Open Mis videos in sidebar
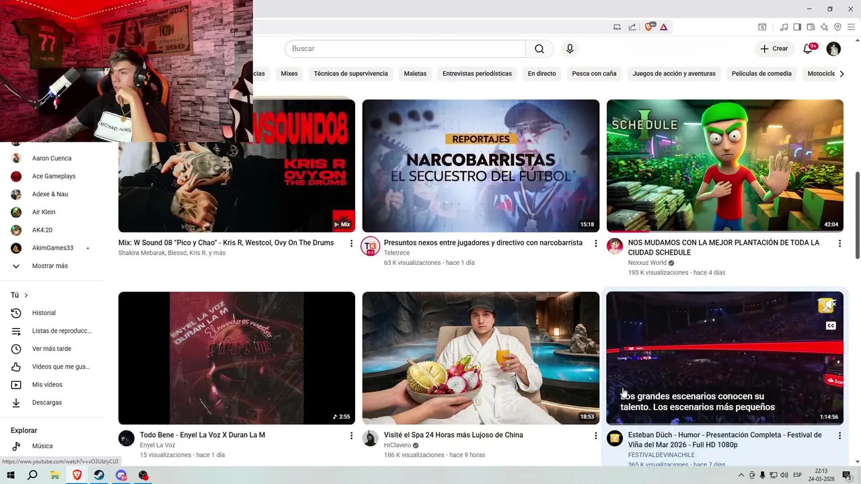861x484 pixels. click(x=51, y=385)
